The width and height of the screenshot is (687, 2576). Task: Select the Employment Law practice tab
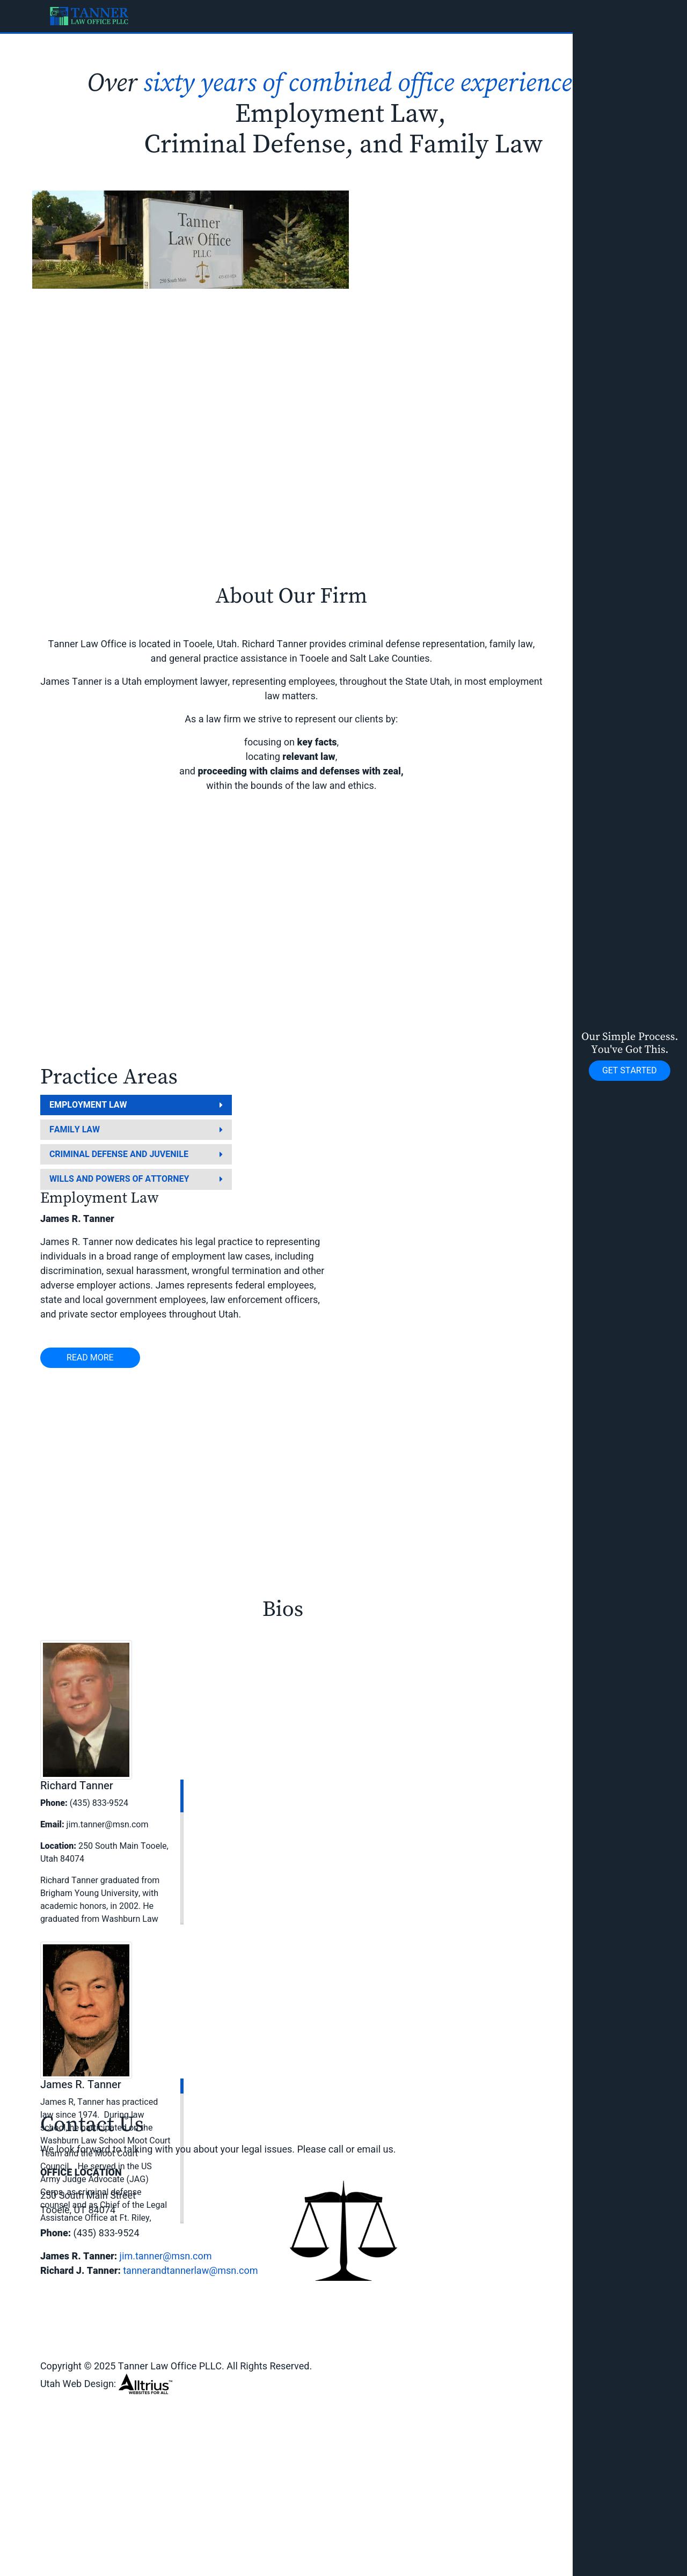(88, 1104)
